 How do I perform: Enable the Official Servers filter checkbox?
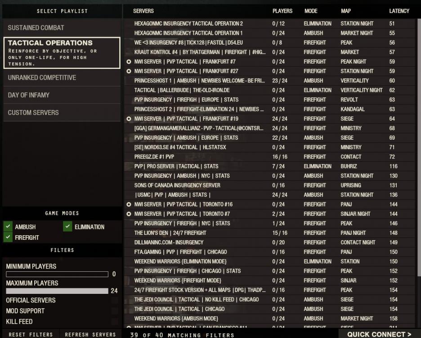(x=115, y=301)
